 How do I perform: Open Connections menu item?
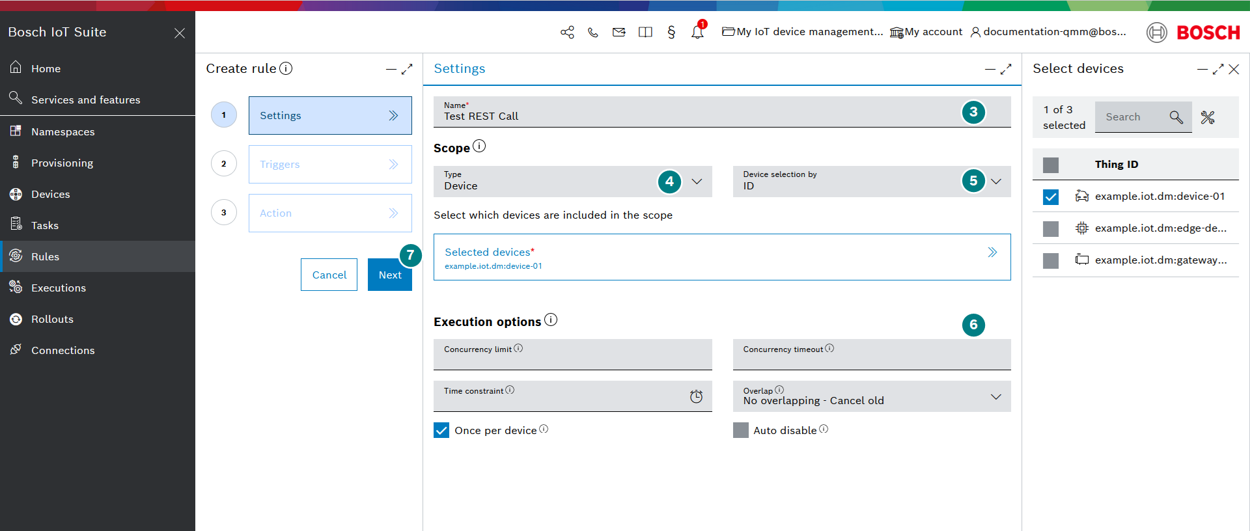point(98,350)
